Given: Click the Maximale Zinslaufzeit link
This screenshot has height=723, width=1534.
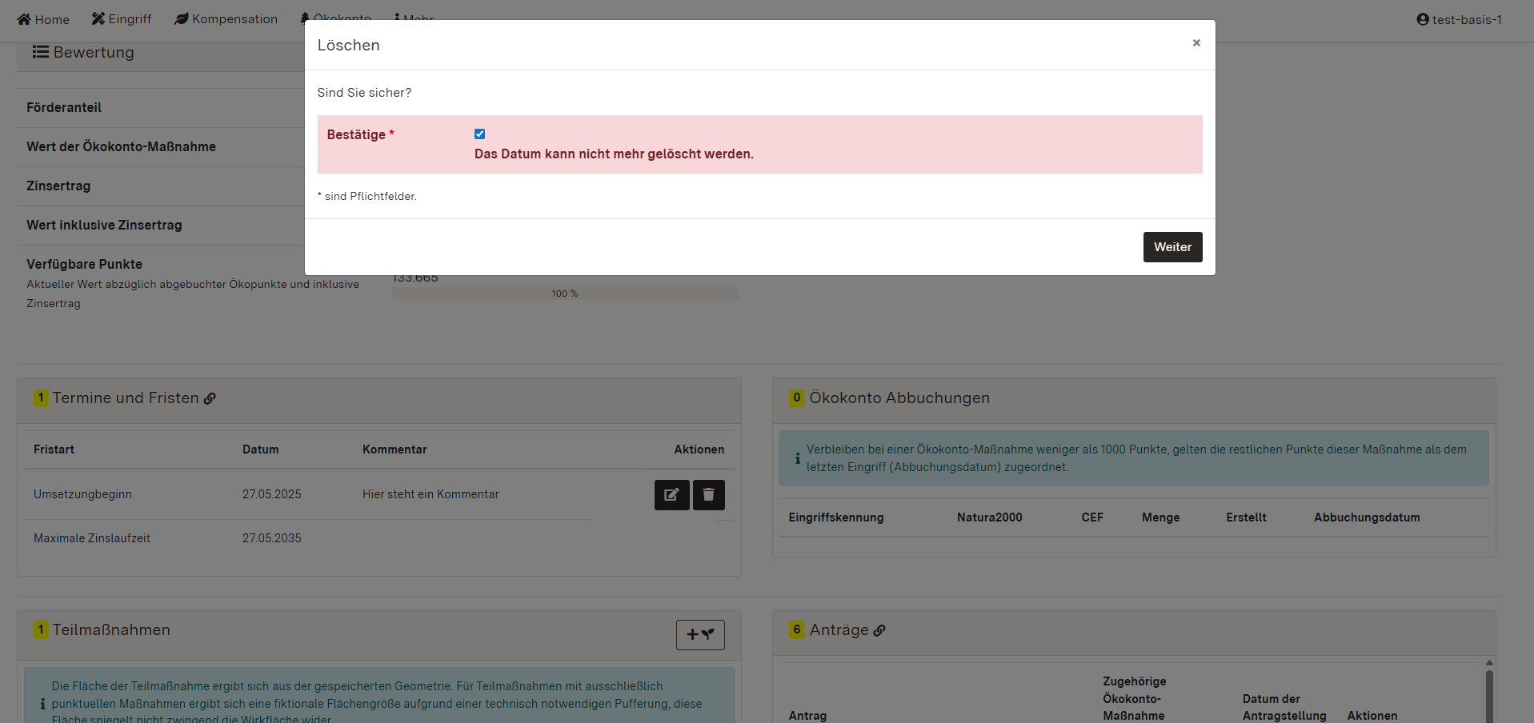Looking at the screenshot, I should [x=92, y=538].
